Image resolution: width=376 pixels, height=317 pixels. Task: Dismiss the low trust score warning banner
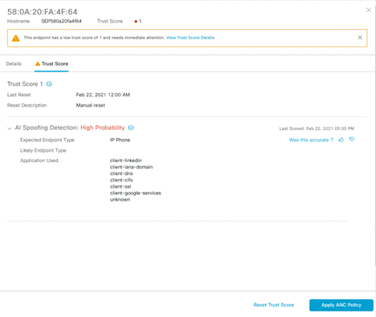(x=360, y=38)
